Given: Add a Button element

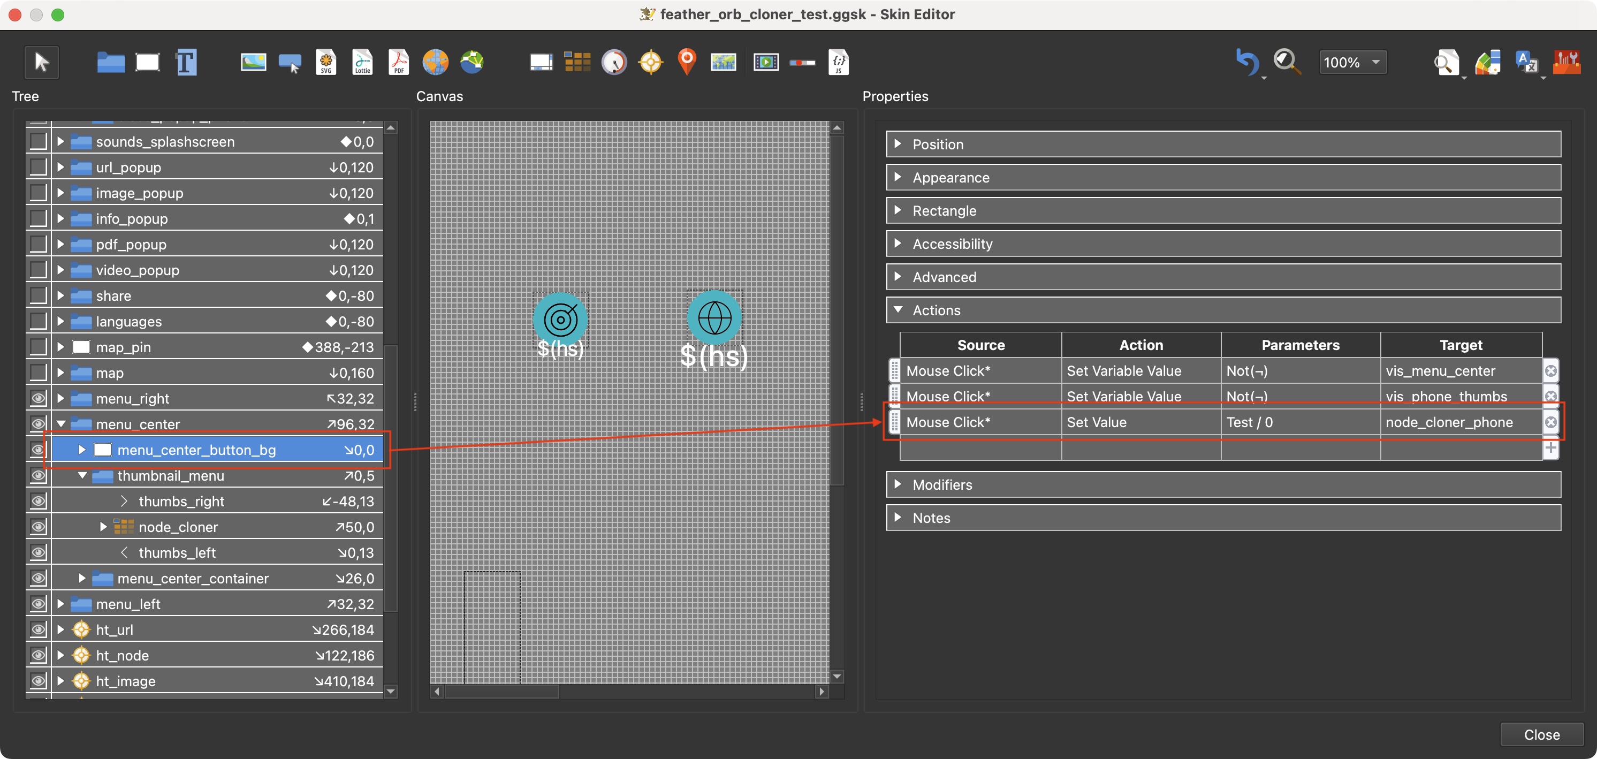Looking at the screenshot, I should pyautogui.click(x=290, y=63).
